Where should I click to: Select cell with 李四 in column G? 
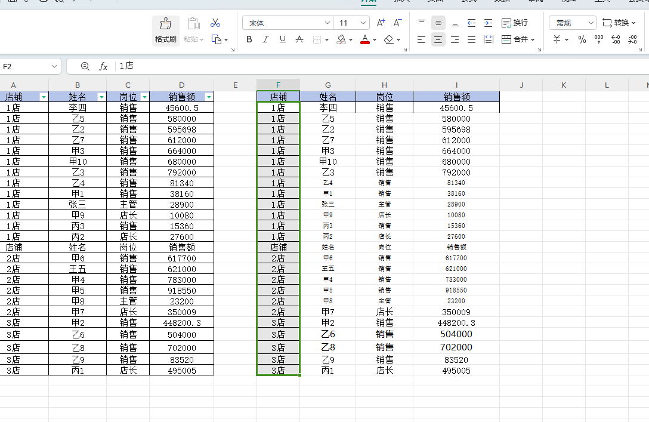328,107
